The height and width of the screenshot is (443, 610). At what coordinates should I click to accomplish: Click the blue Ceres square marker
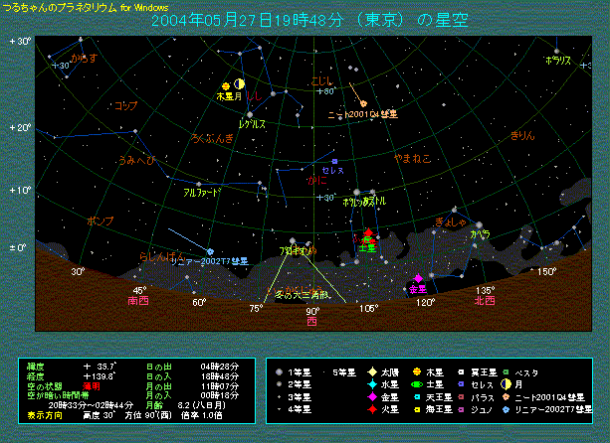(335, 161)
